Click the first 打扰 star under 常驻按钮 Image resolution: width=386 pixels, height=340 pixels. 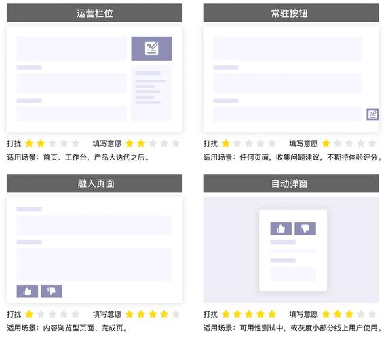pyautogui.click(x=226, y=143)
